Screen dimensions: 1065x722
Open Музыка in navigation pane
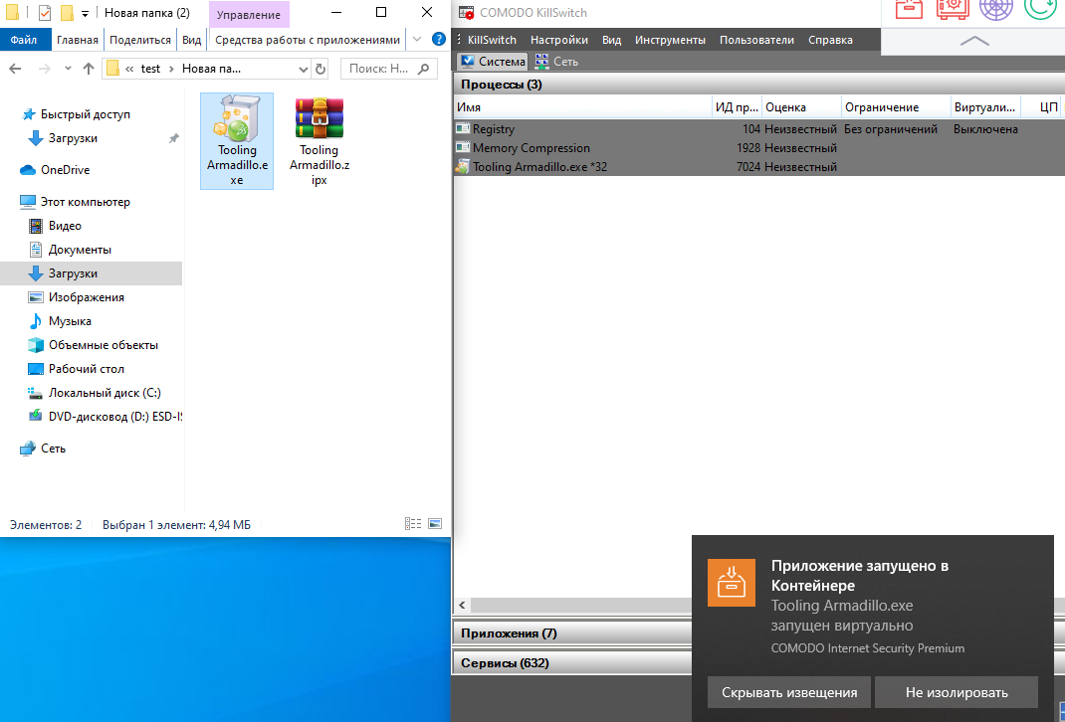70,321
